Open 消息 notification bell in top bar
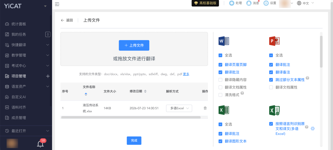Image resolution: width=333 pixels, height=150 pixels. click(249, 3)
